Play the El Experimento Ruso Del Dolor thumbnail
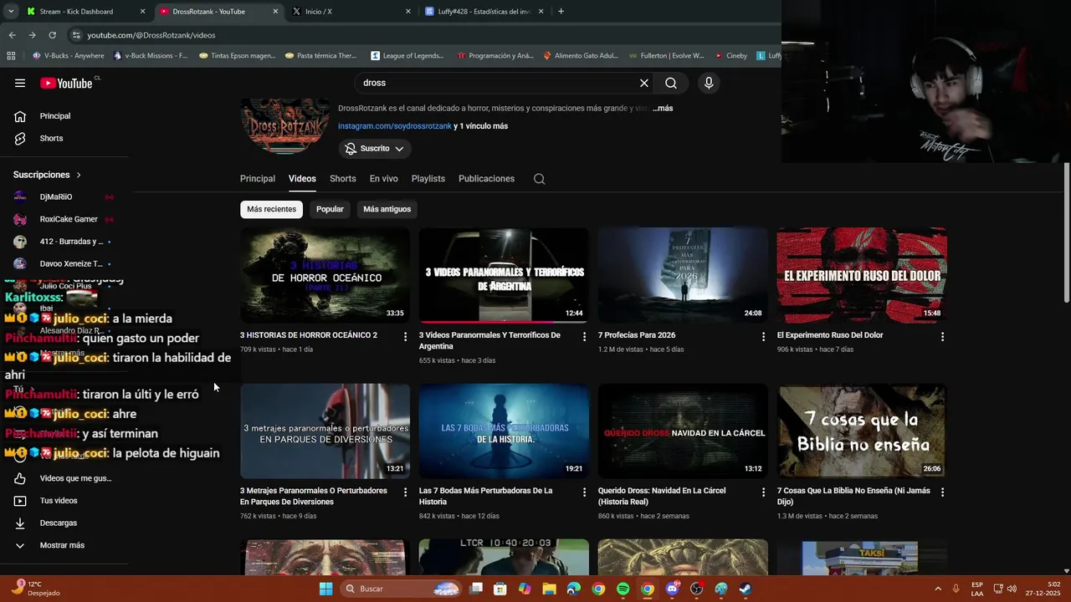1071x602 pixels. [x=862, y=275]
